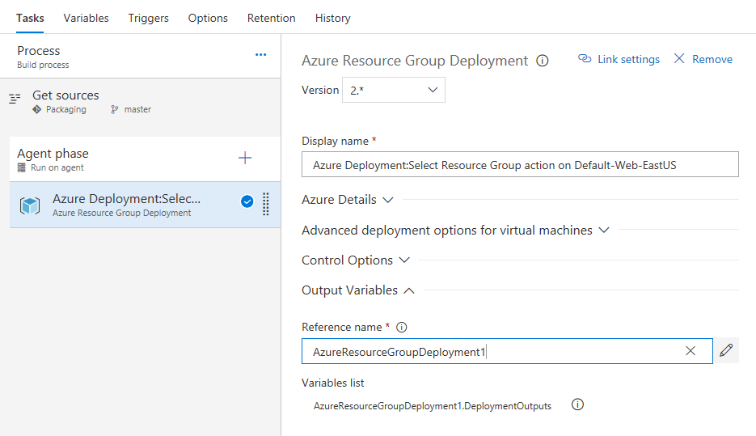This screenshot has height=436, width=756.
Task: Add a task with Agent phase plus icon
Action: pos(245,158)
